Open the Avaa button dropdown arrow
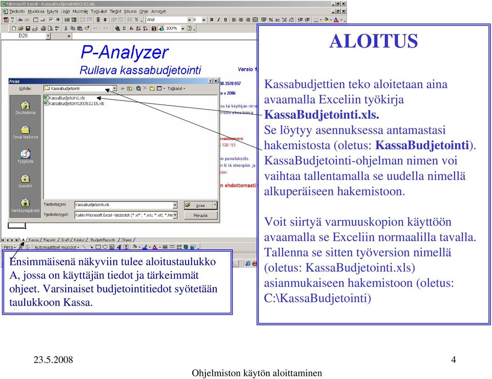 pos(215,205)
